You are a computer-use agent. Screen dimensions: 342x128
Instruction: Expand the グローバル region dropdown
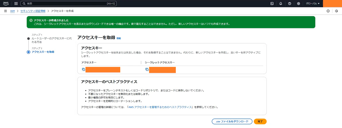(313, 3)
